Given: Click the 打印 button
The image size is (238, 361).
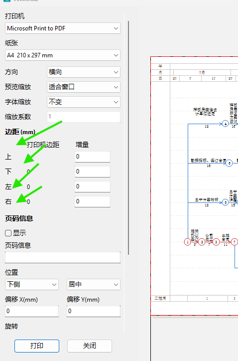Looking at the screenshot, I should 37,346.
